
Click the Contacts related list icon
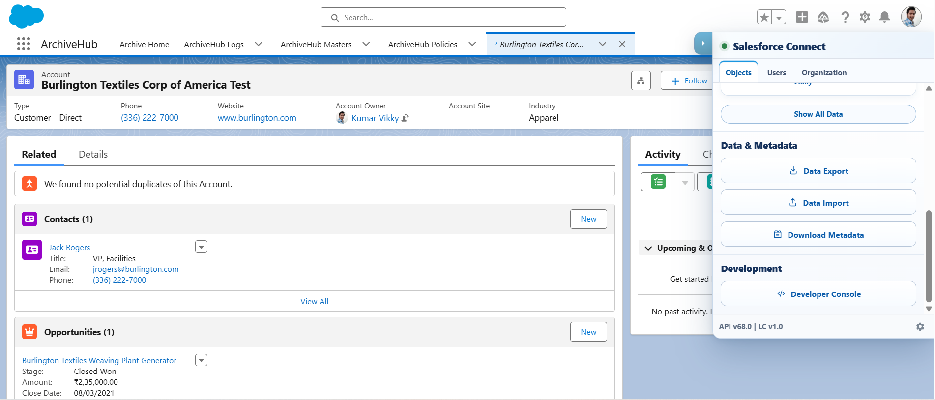29,219
